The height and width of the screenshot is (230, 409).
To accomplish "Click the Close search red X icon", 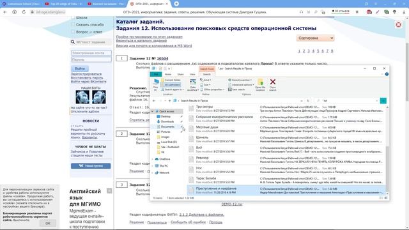I will [x=273, y=82].
